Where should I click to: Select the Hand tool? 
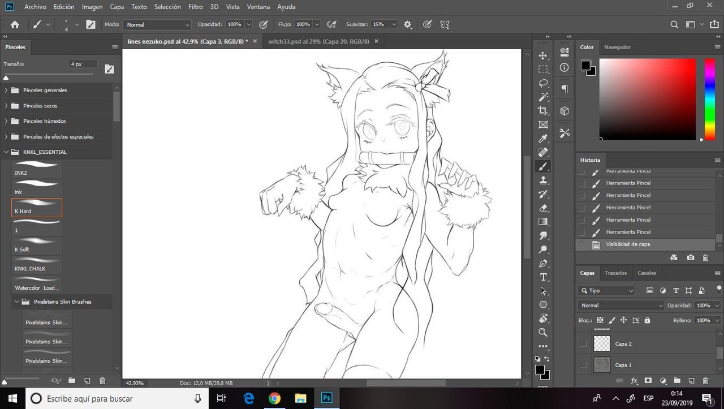543,318
